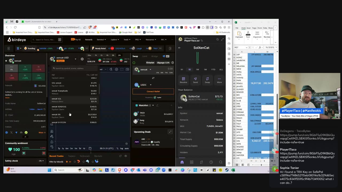The height and width of the screenshot is (192, 342).
Task: Expand the Watchlist dropdown
Action: click(153, 105)
